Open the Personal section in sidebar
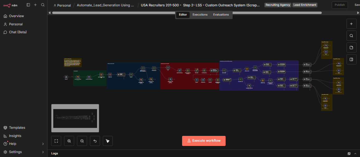The height and width of the screenshot is (157, 360). point(16,24)
